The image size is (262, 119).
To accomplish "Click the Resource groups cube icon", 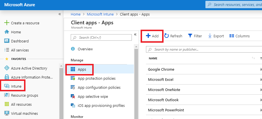I will [x=7, y=95].
